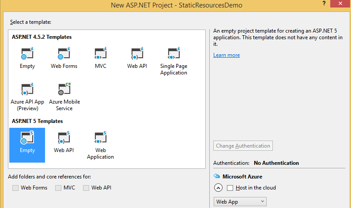Pick the ASP.NET 5 Web Application template
Image resolution: width=351 pixels, height=208 pixels.
pos(100,139)
